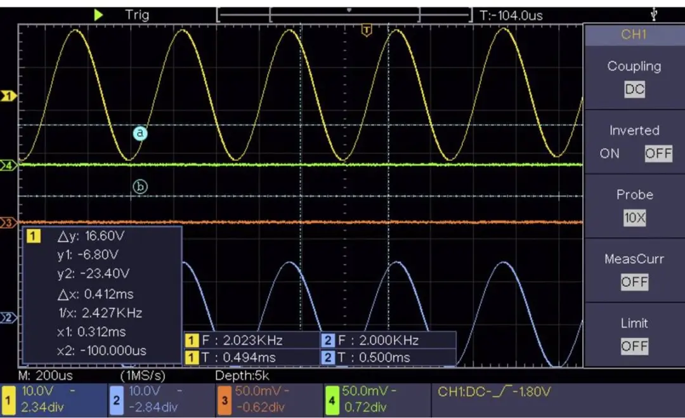Viewport: 685px width, 418px height.
Task: Click channel 2 offset -2.84div readout
Action: (153, 407)
